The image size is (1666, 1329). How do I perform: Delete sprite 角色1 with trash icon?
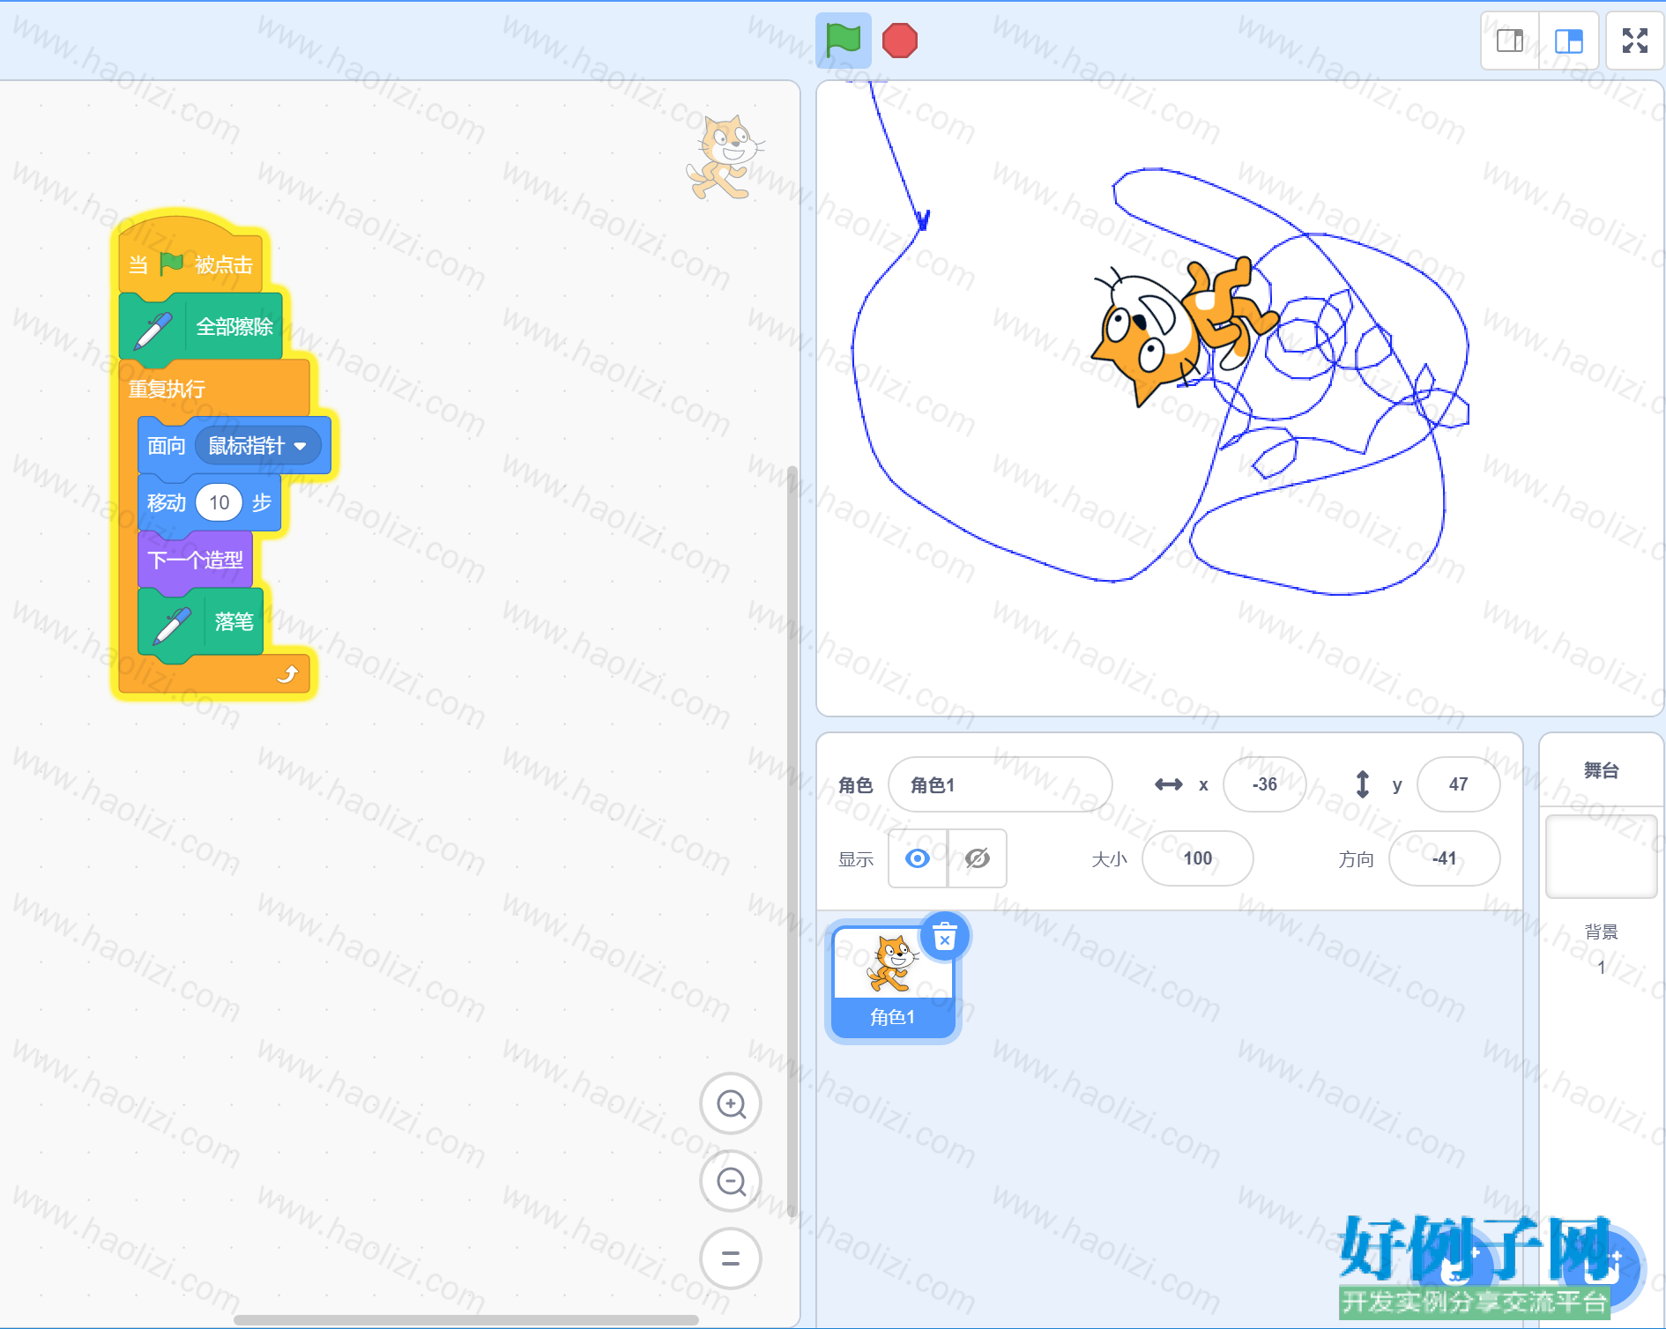pyautogui.click(x=945, y=937)
